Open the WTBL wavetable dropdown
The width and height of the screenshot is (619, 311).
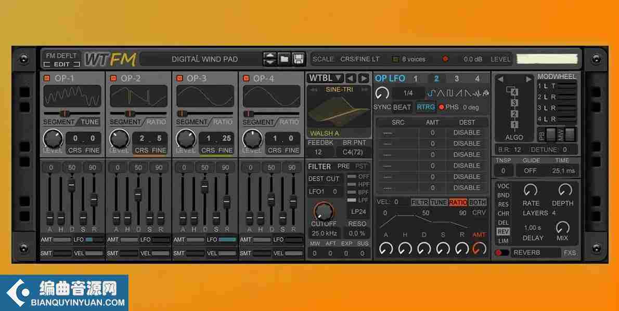(x=326, y=78)
